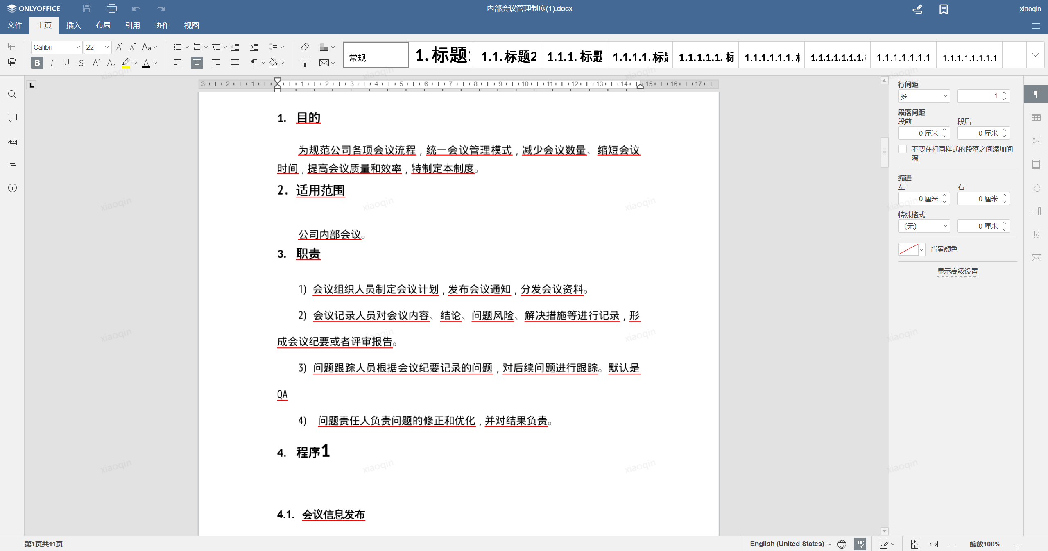1048x551 pixels.
Task: Open the special indent format dropdown
Action: coord(924,226)
